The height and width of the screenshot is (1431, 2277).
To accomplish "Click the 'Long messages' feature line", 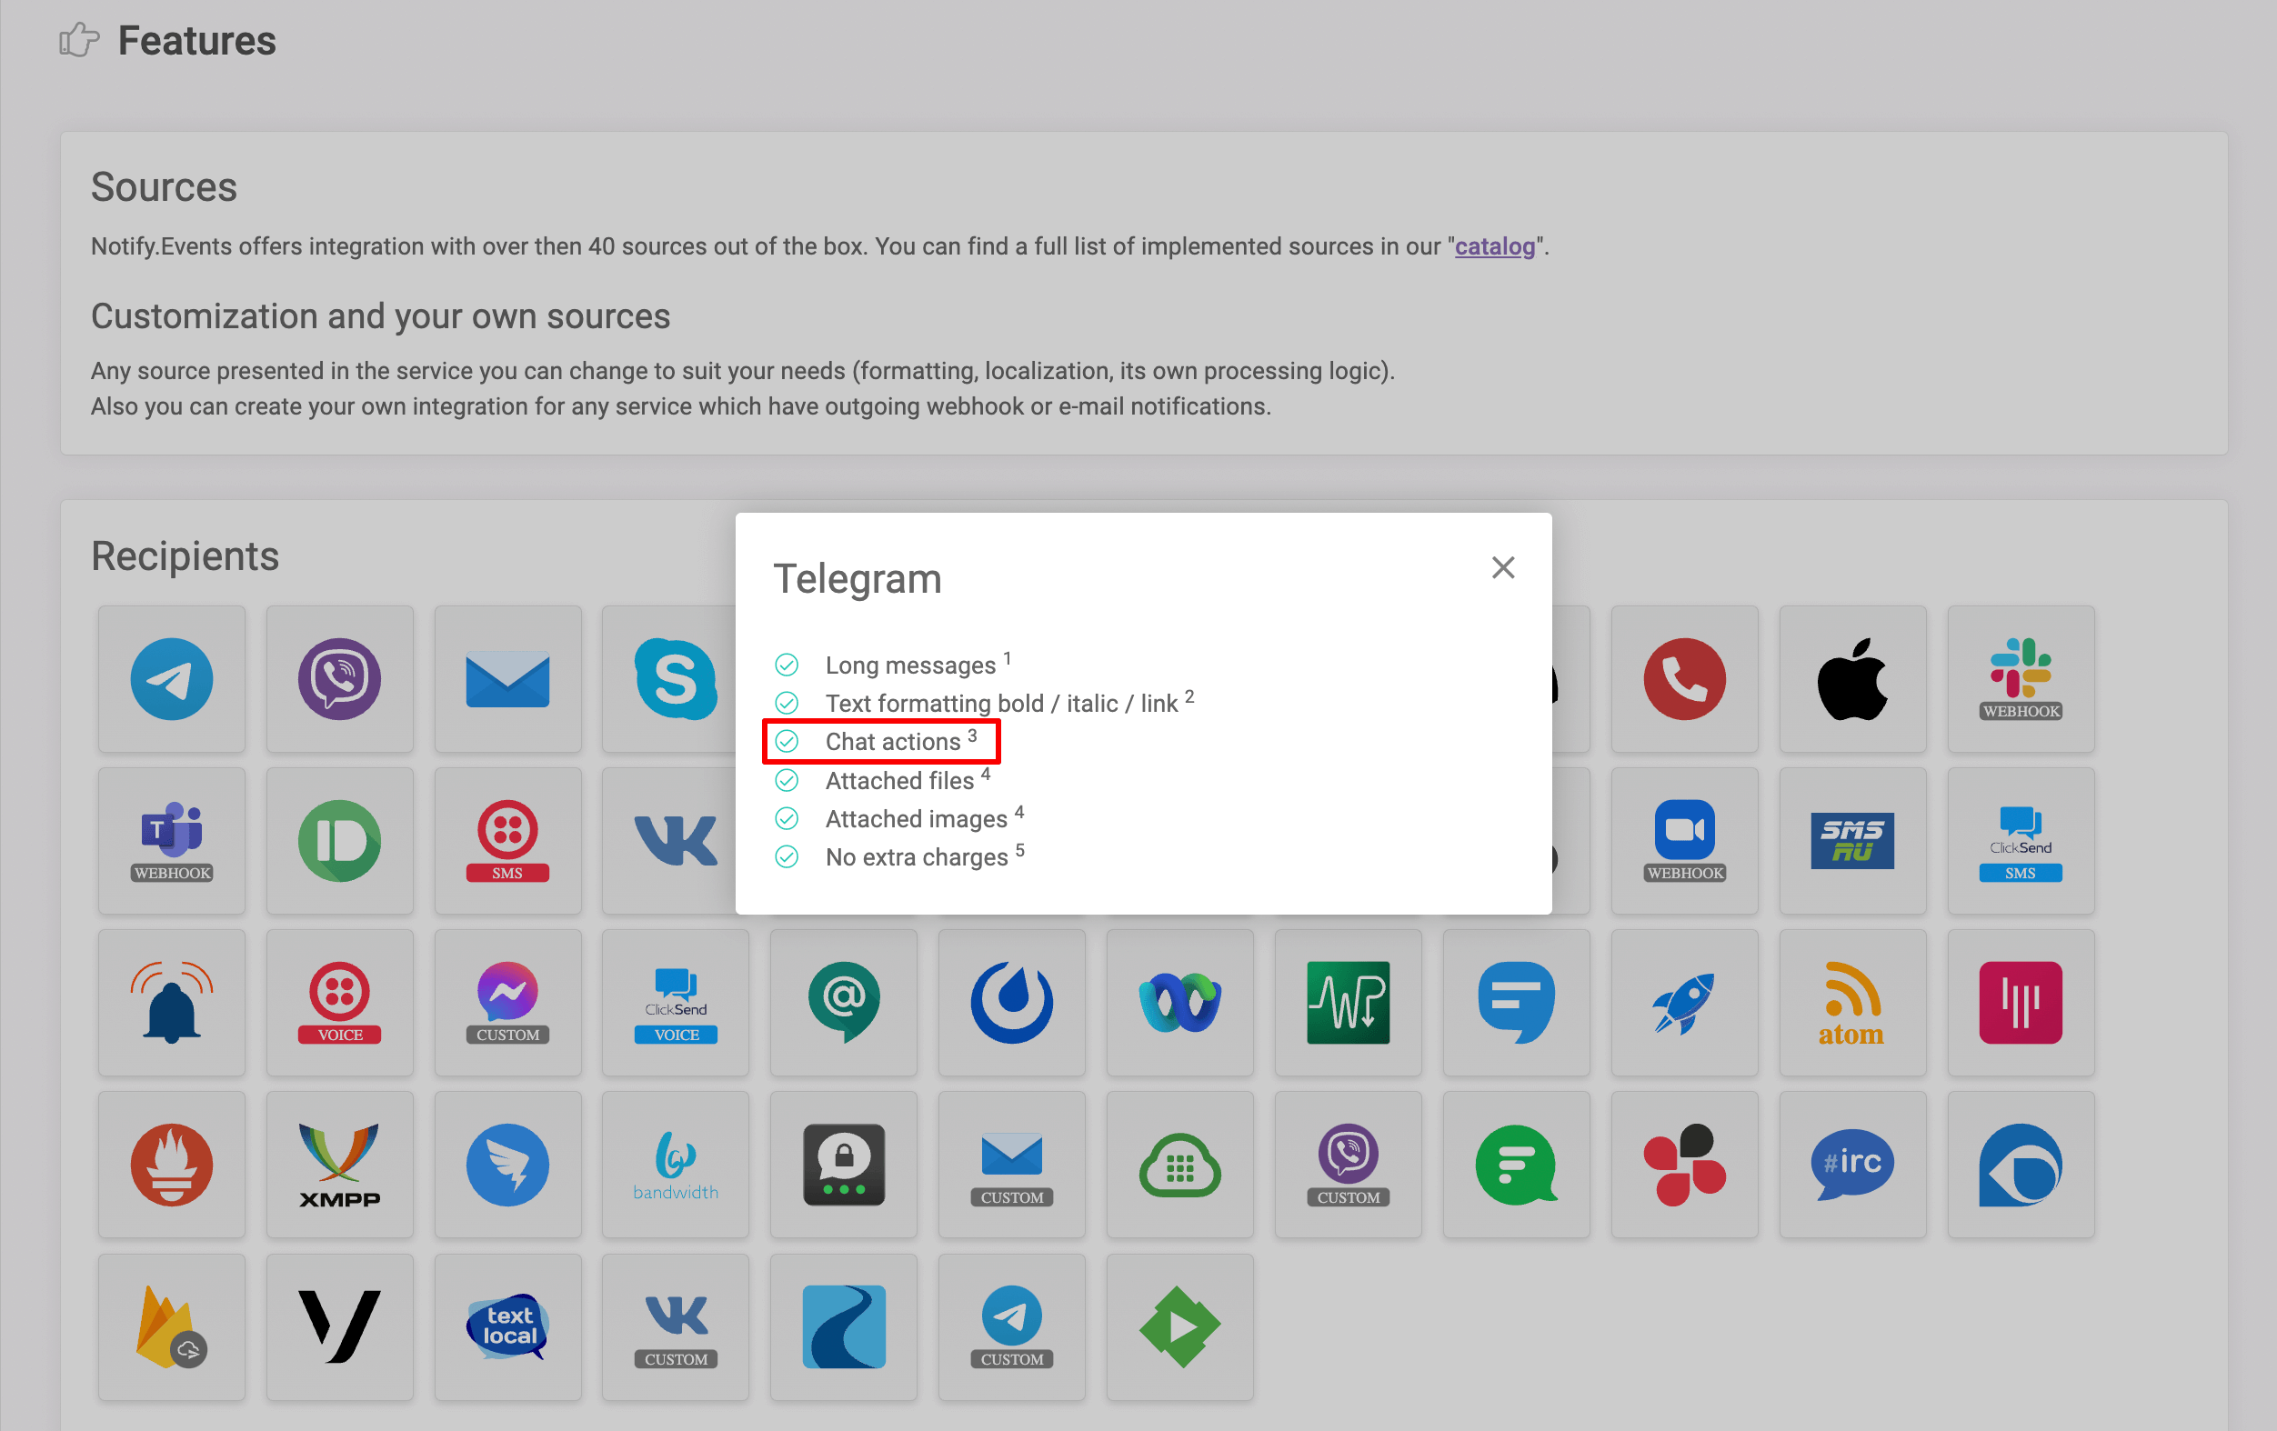I will 909,665.
